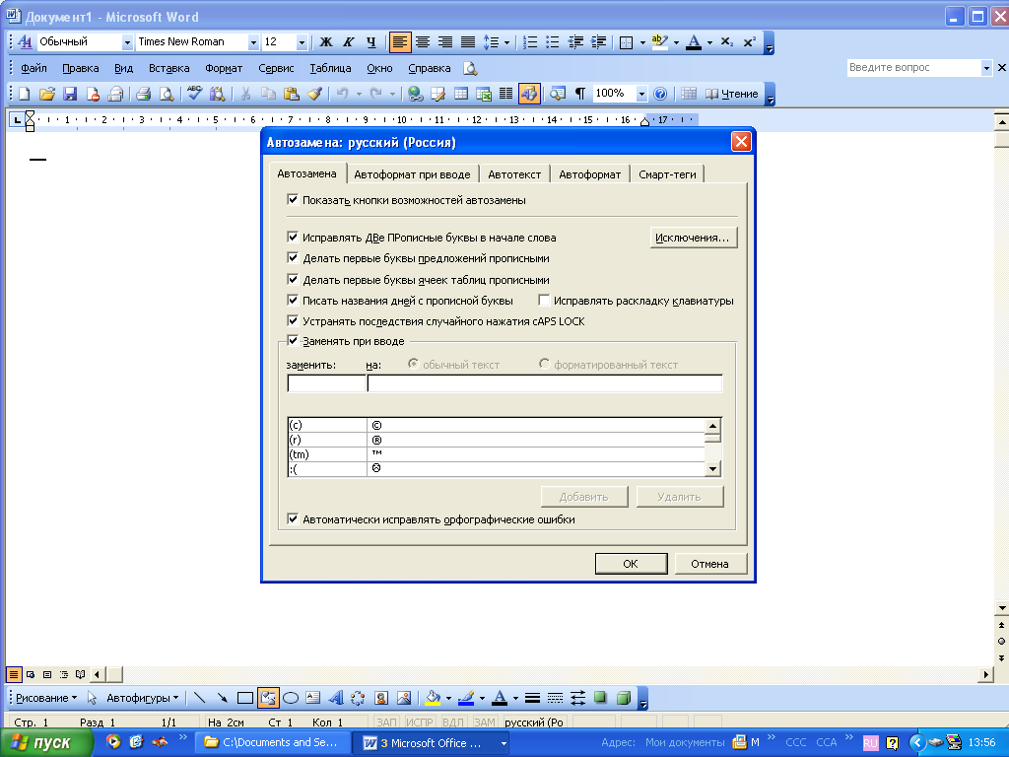This screenshot has width=1009, height=757.
Task: Open the Сервис menu
Action: point(276,68)
